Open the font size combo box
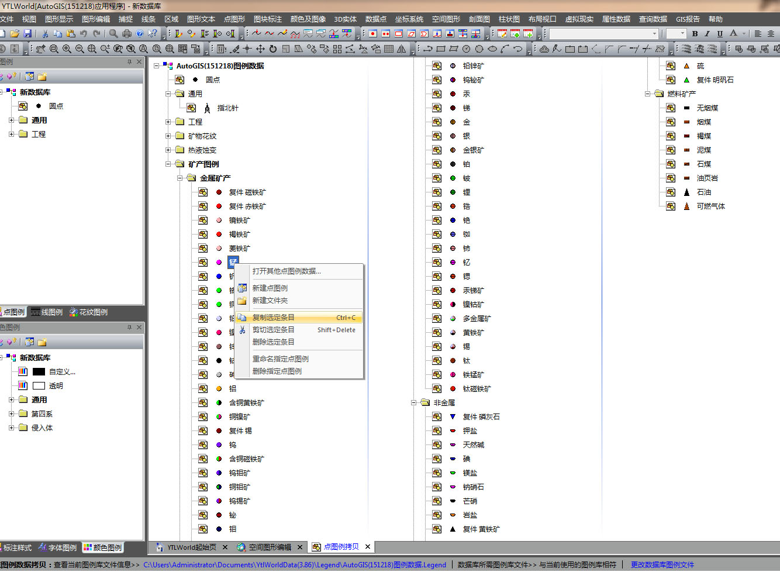The image size is (780, 572). click(x=676, y=33)
